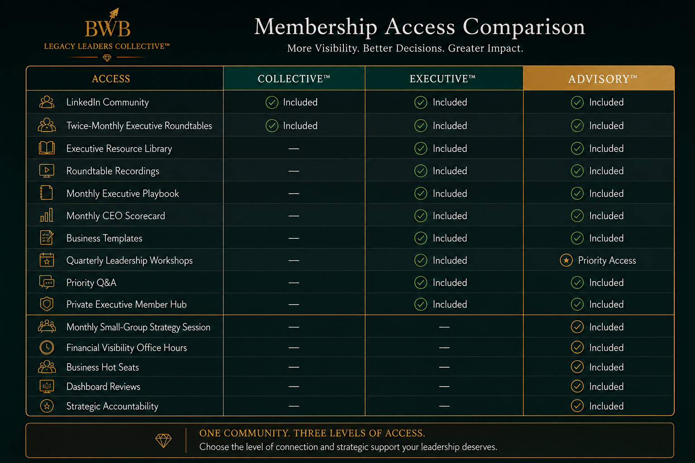This screenshot has width=695, height=463.
Task: Click the Monthly CEO Scorecard bar chart icon
Action: point(47,215)
